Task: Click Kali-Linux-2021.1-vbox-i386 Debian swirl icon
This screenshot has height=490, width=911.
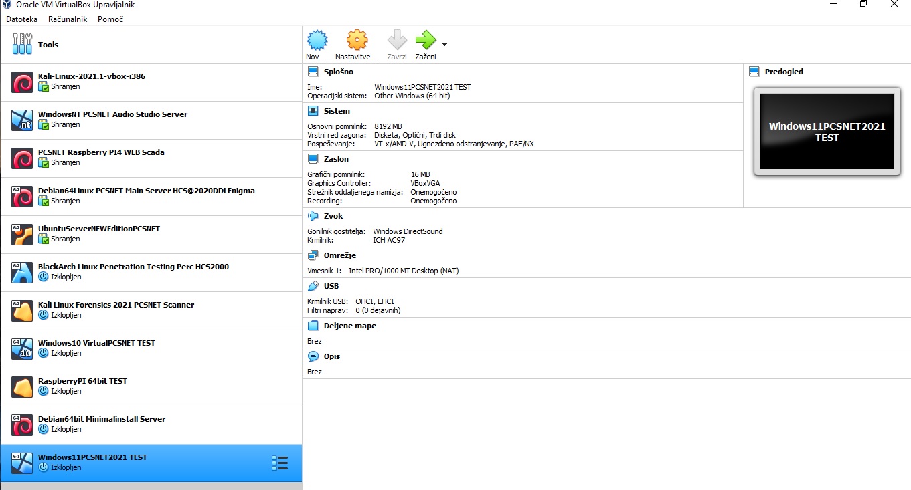Action: [22, 82]
